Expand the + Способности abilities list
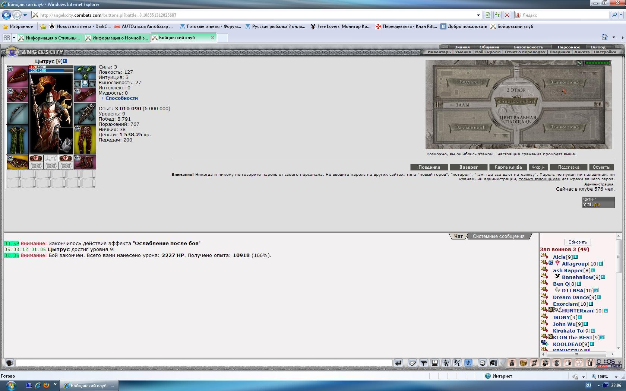 point(119,98)
